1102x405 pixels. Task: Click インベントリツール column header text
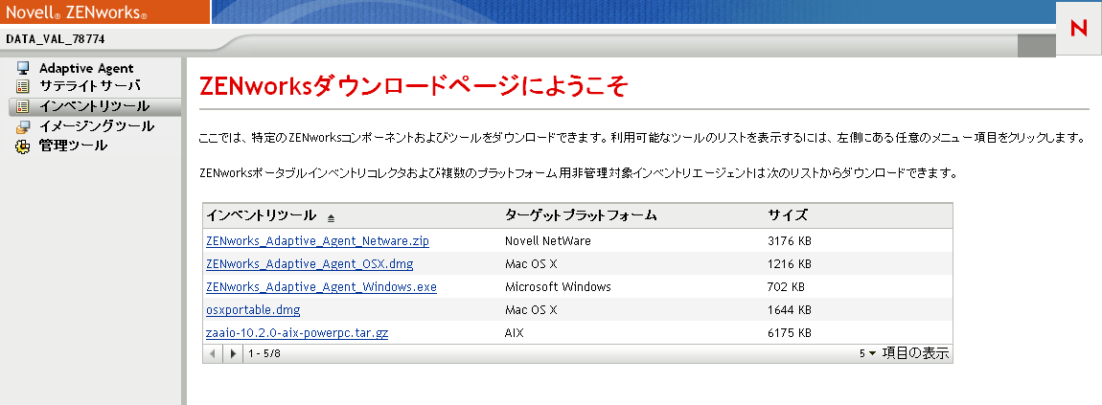pos(262,215)
